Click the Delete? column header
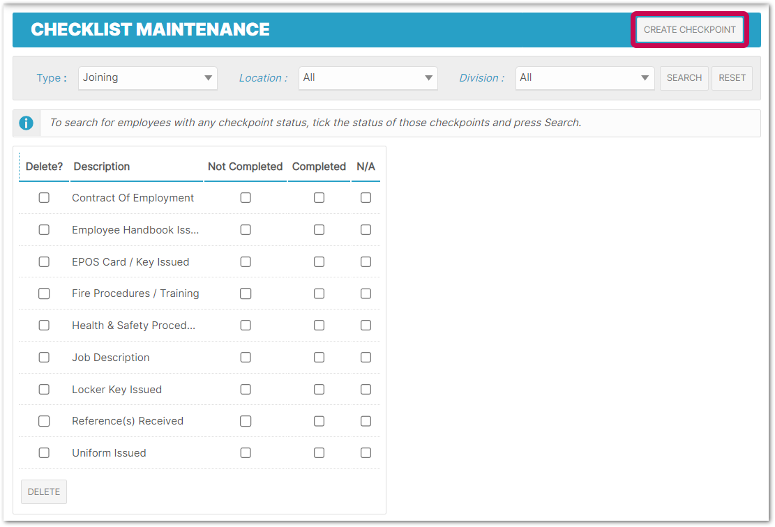This screenshot has width=775, height=527. coord(44,167)
